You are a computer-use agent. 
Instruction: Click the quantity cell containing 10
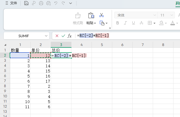click(x=20, y=101)
